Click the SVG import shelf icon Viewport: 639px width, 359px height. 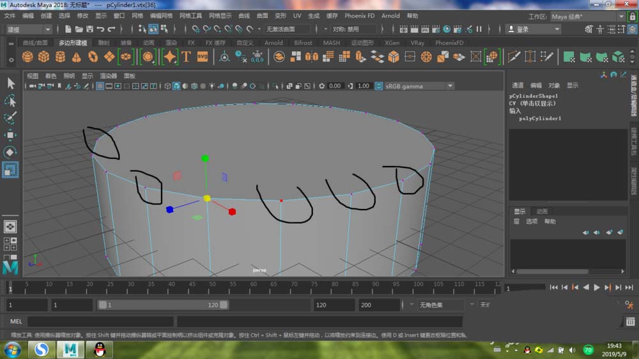tap(203, 57)
